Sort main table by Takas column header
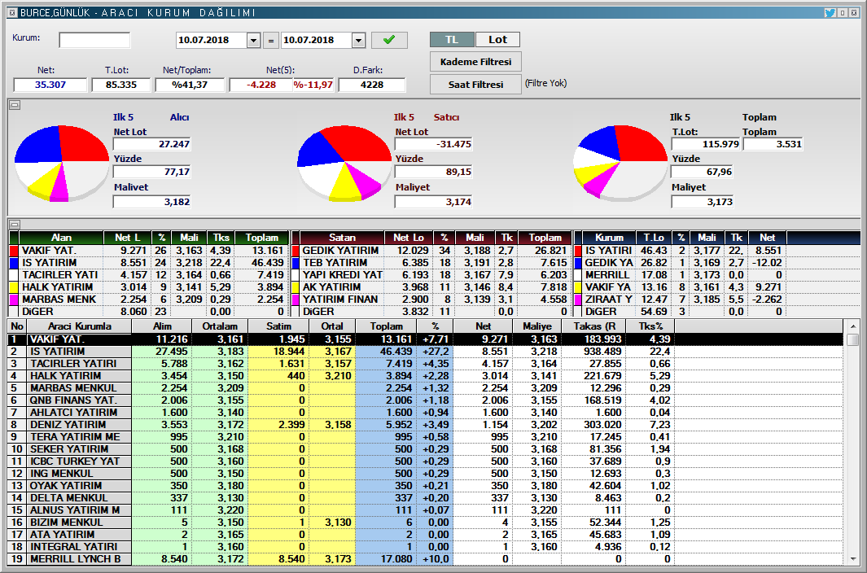 pos(593,326)
